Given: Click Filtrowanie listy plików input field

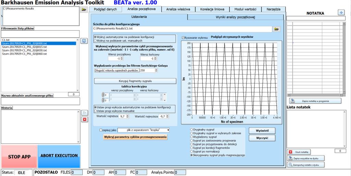Looking at the screenshot, I should [x=40, y=34].
